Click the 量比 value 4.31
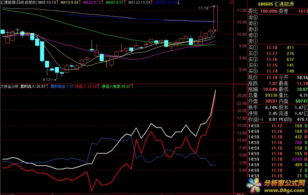The image size is (308, 195). (303, 95)
